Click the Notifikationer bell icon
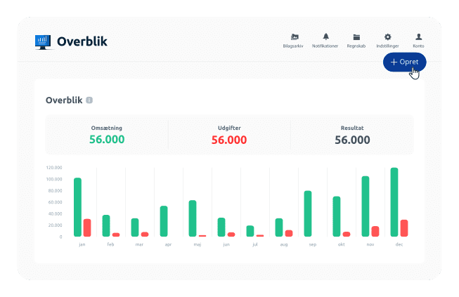The height and width of the screenshot is (297, 459). pyautogui.click(x=325, y=37)
